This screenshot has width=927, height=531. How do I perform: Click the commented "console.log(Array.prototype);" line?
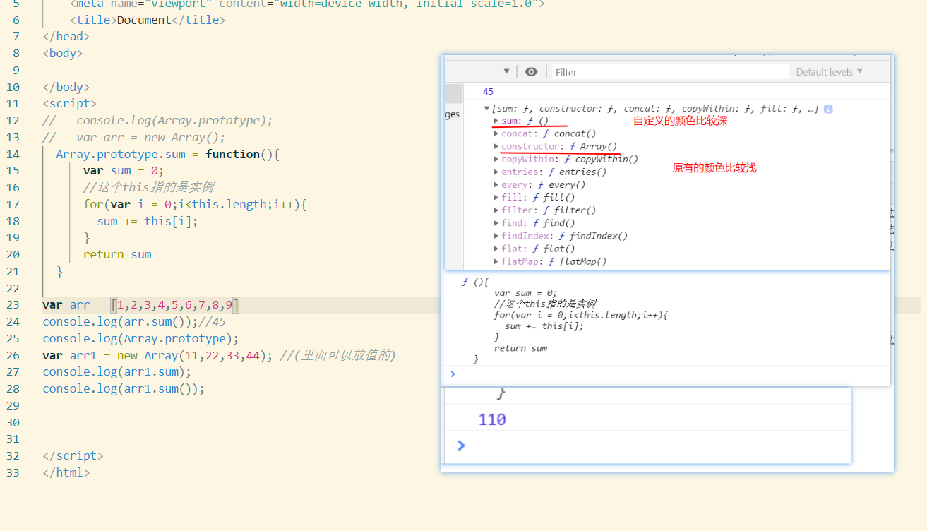(x=157, y=121)
